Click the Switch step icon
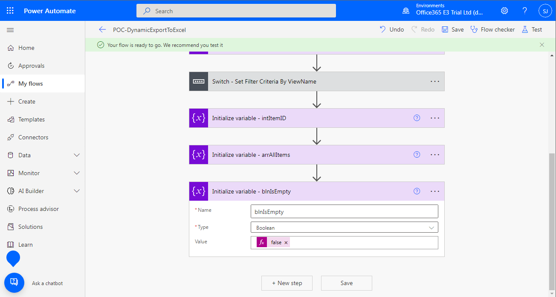This screenshot has height=297, width=556. (199, 81)
